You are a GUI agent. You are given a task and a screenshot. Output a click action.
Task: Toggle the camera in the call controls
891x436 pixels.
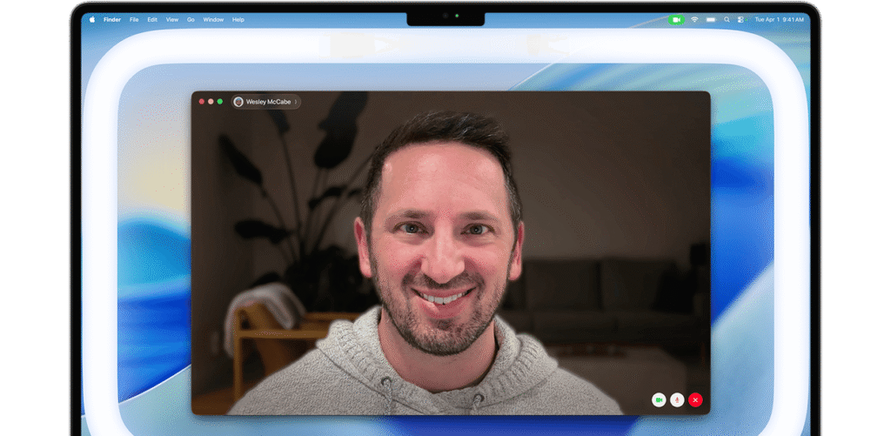[x=659, y=399]
